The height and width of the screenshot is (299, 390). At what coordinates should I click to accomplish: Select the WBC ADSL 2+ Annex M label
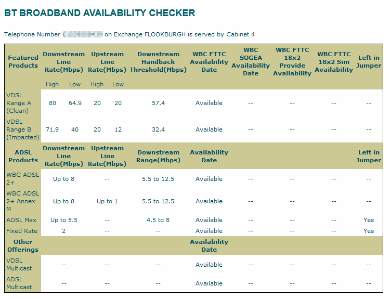click(x=23, y=201)
